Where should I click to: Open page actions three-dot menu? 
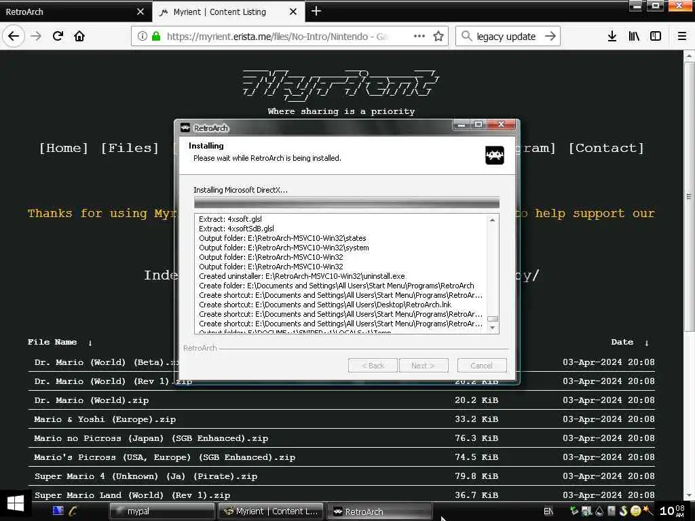419,36
